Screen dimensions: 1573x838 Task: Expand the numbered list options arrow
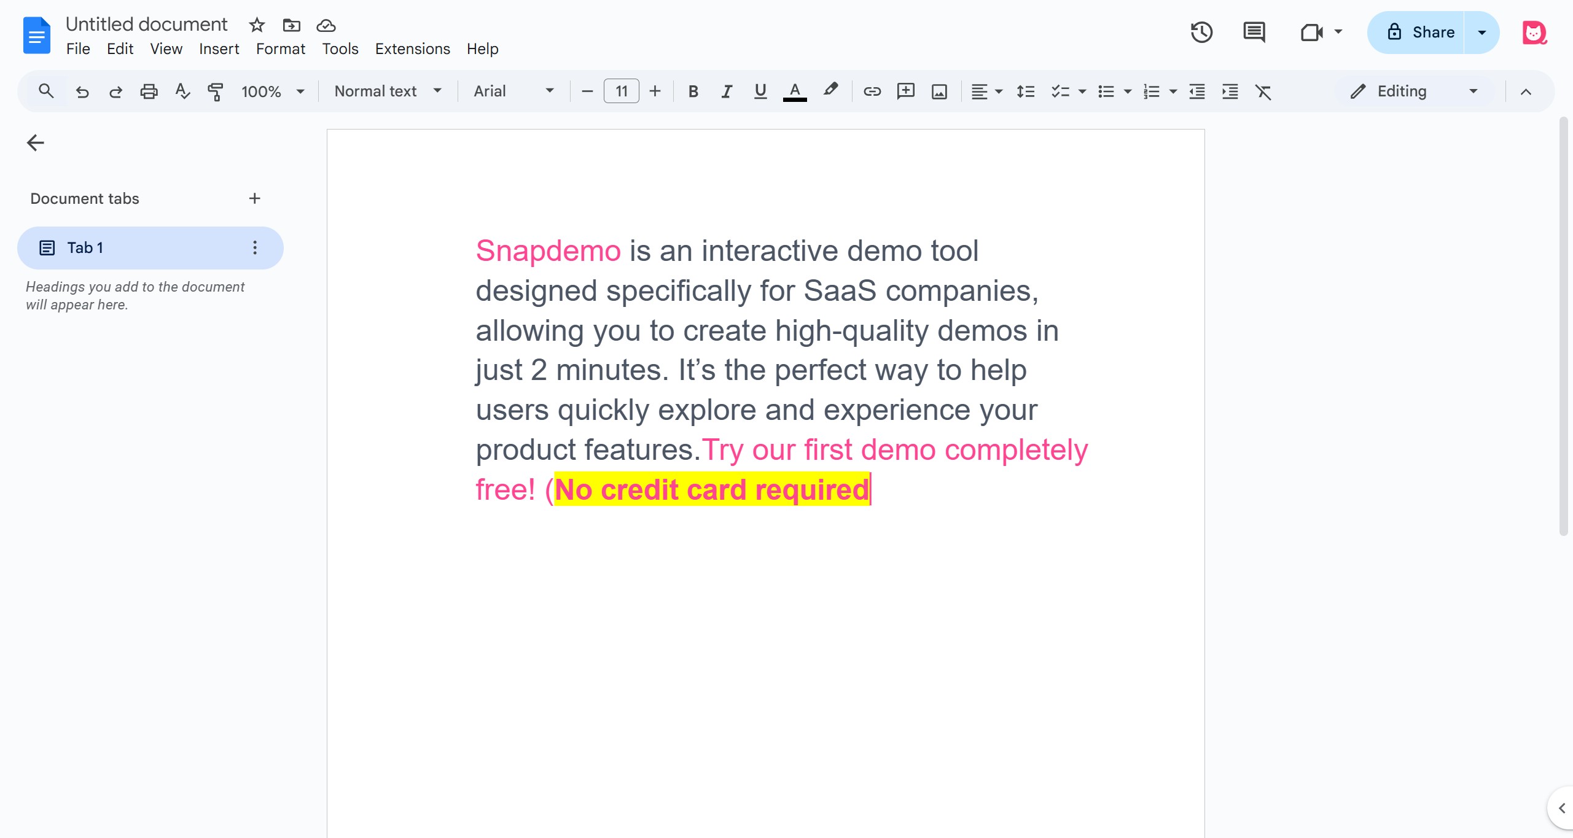click(x=1173, y=91)
